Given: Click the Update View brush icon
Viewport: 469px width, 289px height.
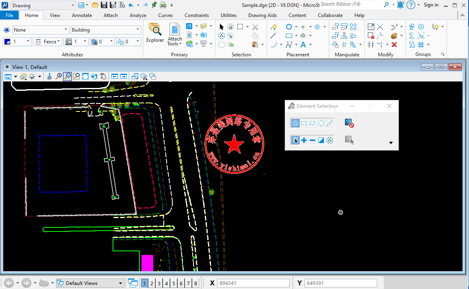Looking at the screenshot, I should pyautogui.click(x=49, y=76).
